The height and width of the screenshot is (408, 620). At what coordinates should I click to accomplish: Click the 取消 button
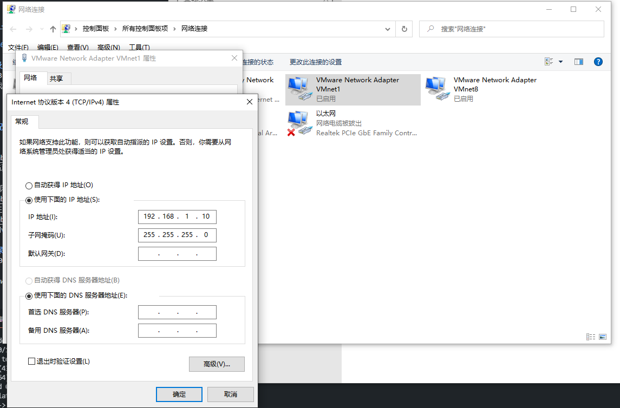tap(231, 394)
